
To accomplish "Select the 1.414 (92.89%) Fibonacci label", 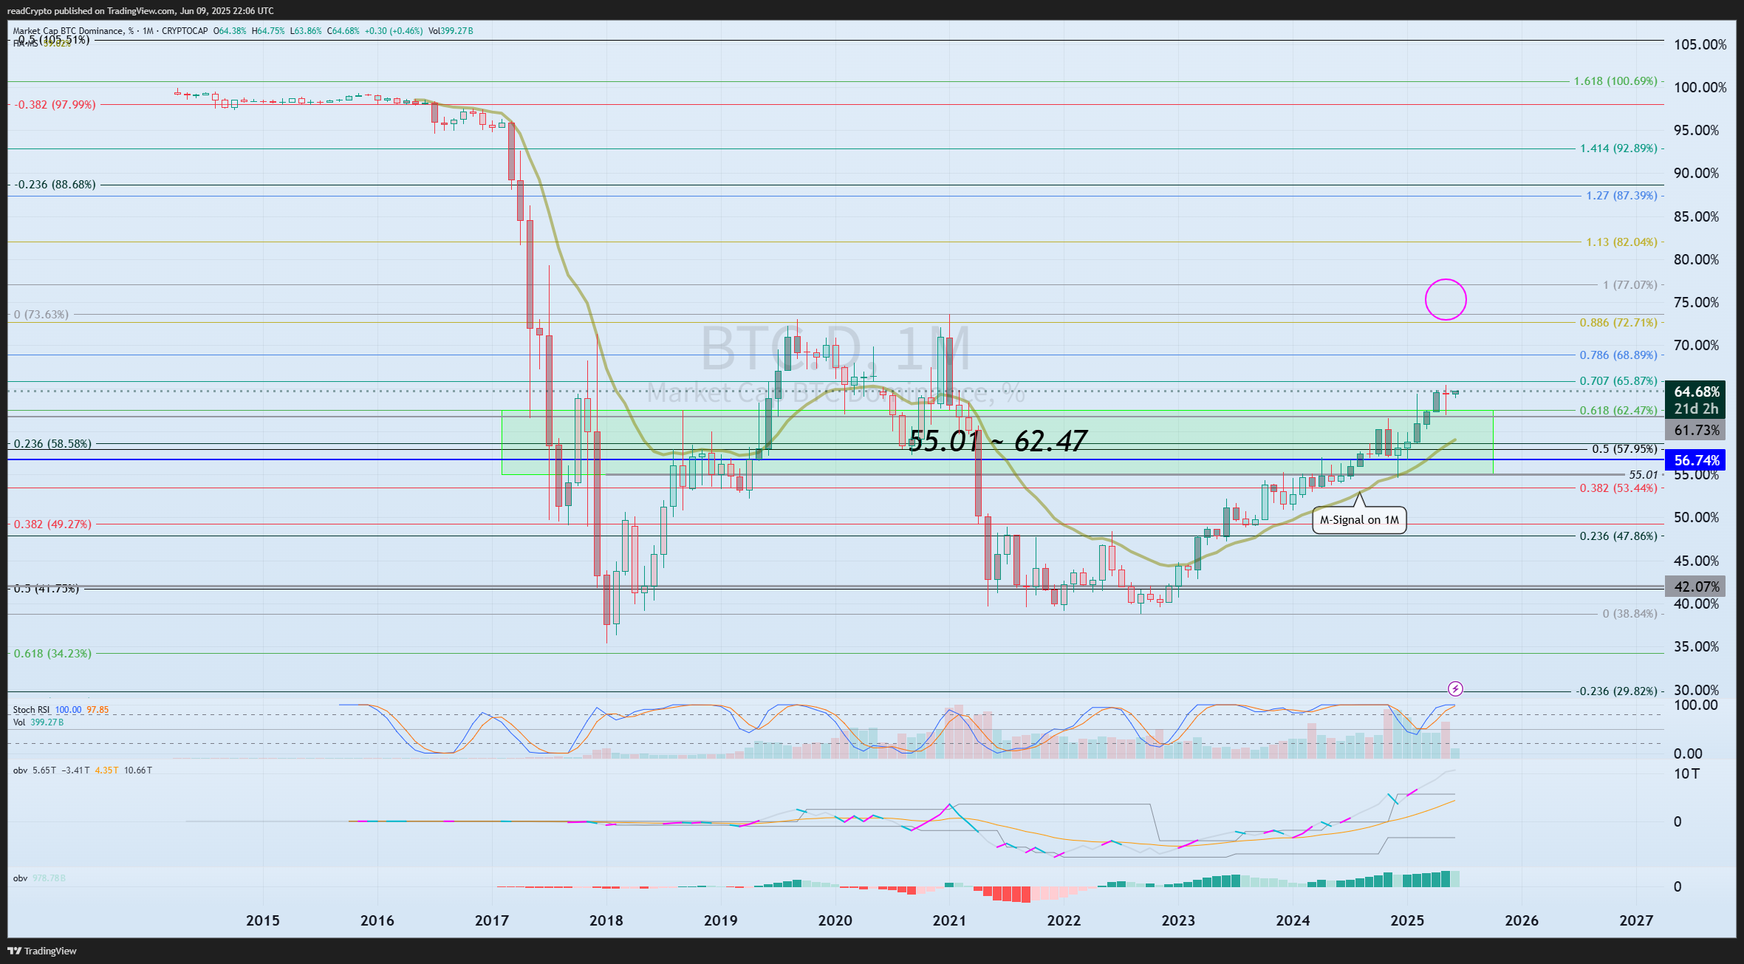I will [x=1618, y=148].
